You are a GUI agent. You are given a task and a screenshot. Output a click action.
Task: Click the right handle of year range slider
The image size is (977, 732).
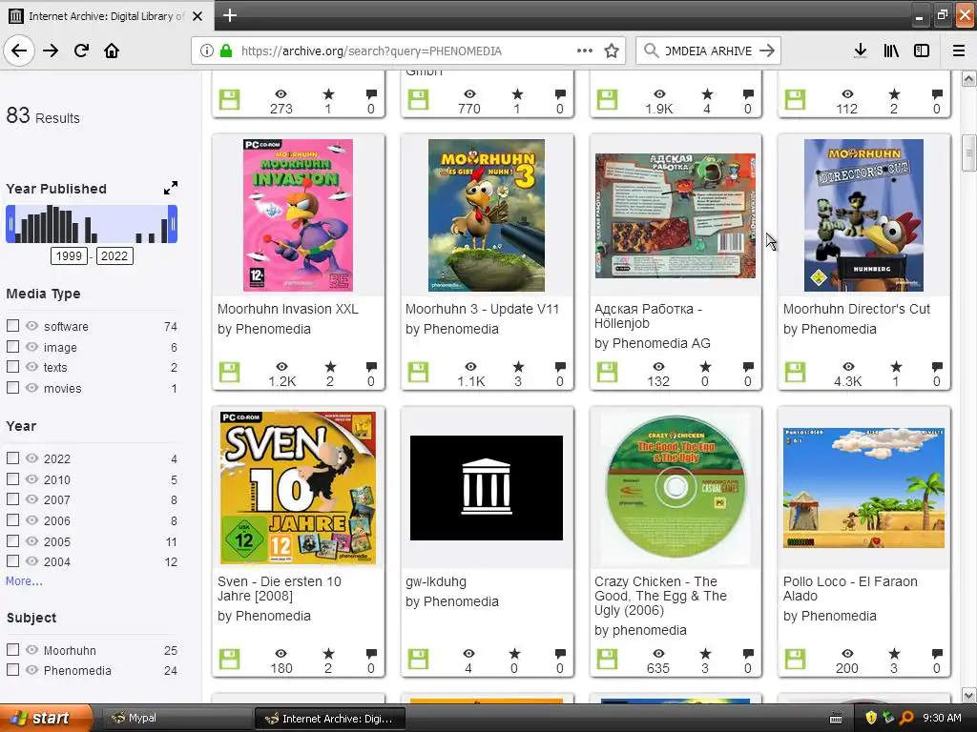(174, 223)
